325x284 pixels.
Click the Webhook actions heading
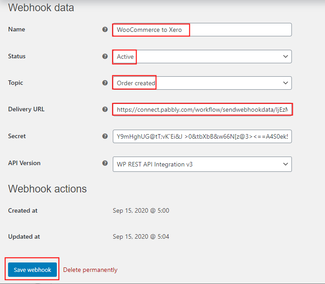(x=47, y=189)
